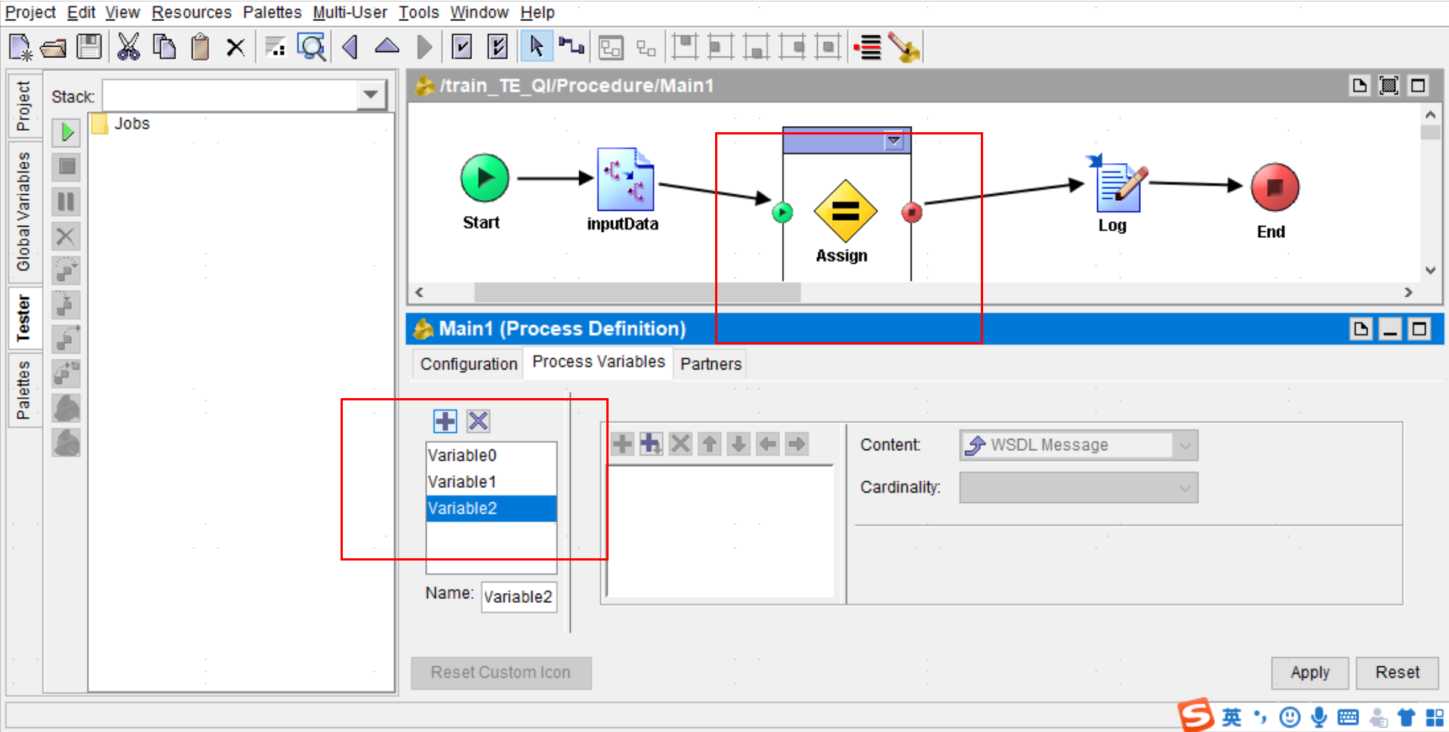
Task: Open the Cardinality dropdown
Action: pyautogui.click(x=1185, y=487)
